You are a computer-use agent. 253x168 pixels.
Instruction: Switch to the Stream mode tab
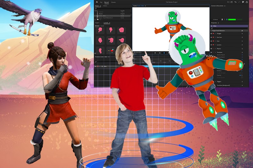click(113, 3)
